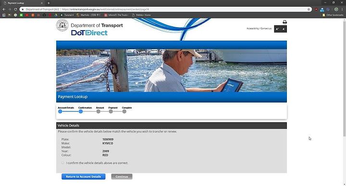Screen dimensions: 346x186
Task: Click the page vertical scrollbar
Action: pyautogui.click(x=344, y=78)
